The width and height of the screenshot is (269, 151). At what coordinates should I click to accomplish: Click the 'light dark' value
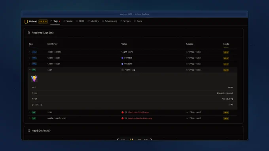(x=127, y=52)
